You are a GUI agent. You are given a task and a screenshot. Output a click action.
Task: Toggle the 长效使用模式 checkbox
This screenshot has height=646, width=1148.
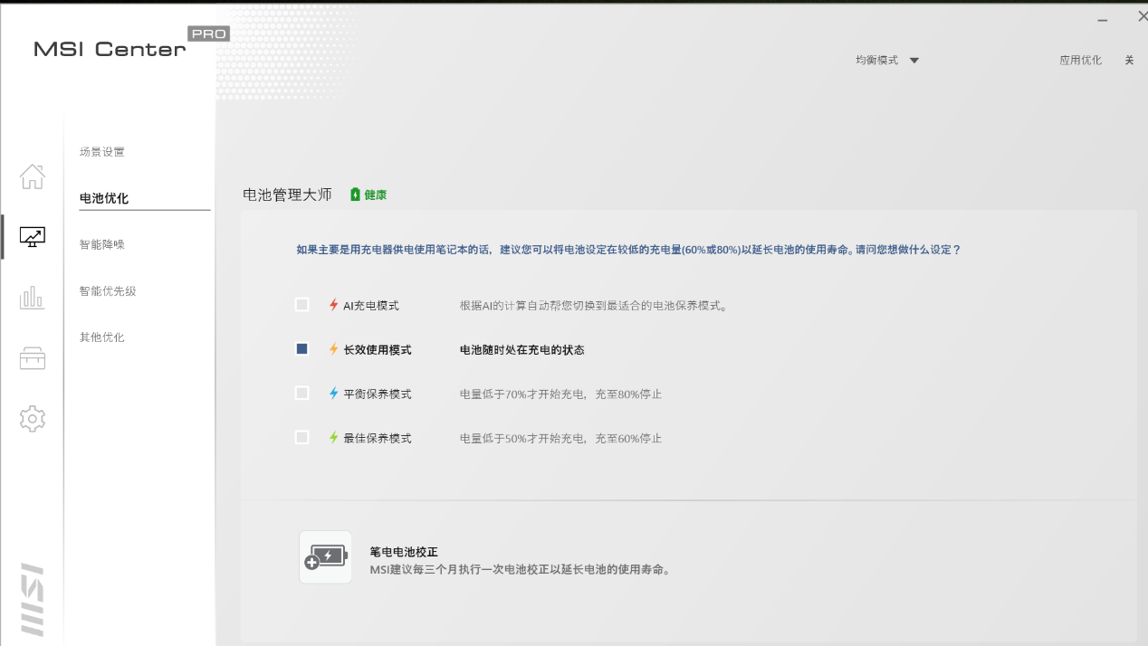pyautogui.click(x=302, y=349)
